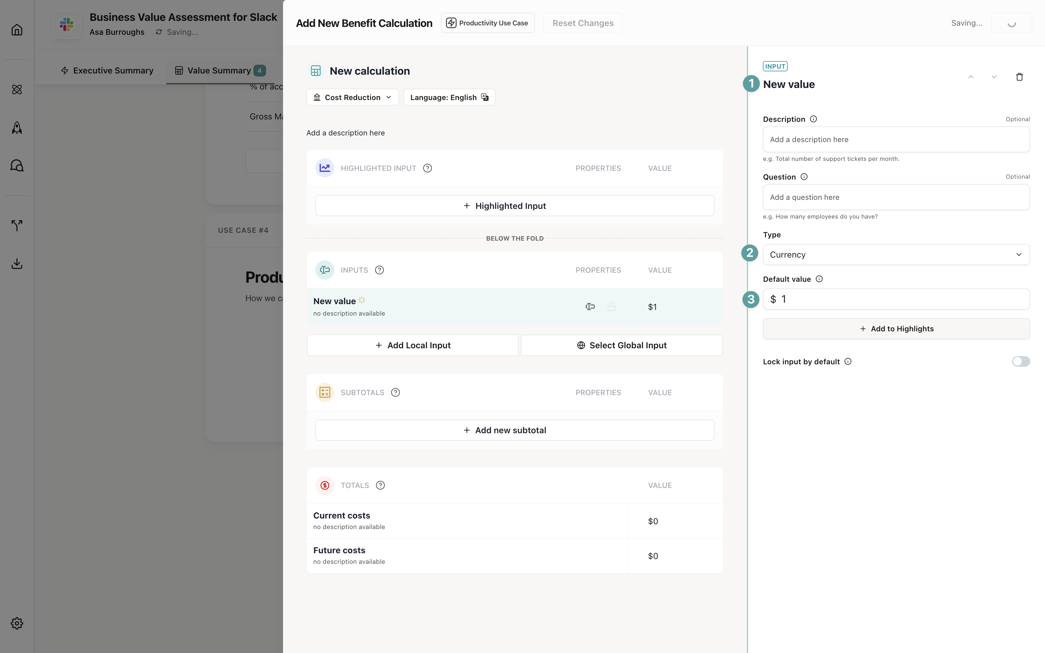Open the Cost Reduction dropdown
This screenshot has height=653, width=1045.
pyautogui.click(x=352, y=97)
